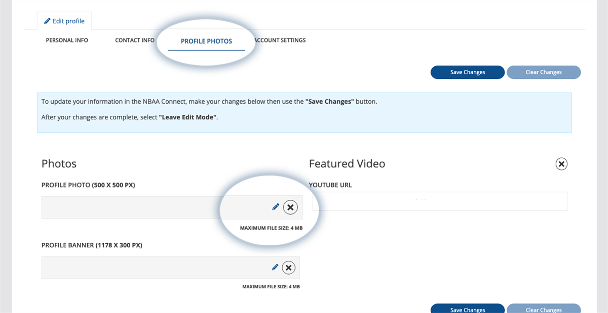Click the Featured Video heading
Viewport: 608px width, 313px height.
pos(347,164)
